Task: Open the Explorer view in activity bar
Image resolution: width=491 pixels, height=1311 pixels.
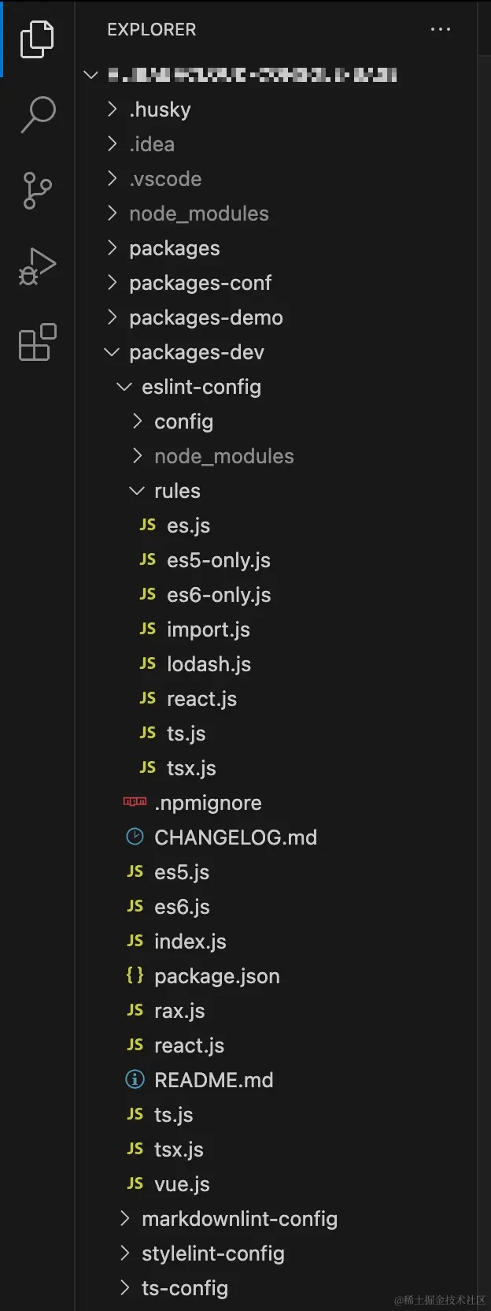Action: (37, 39)
